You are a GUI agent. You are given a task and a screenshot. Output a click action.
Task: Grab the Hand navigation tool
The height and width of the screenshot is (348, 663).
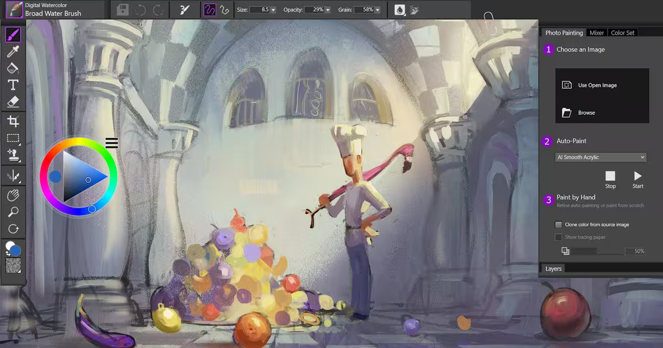[x=13, y=194]
